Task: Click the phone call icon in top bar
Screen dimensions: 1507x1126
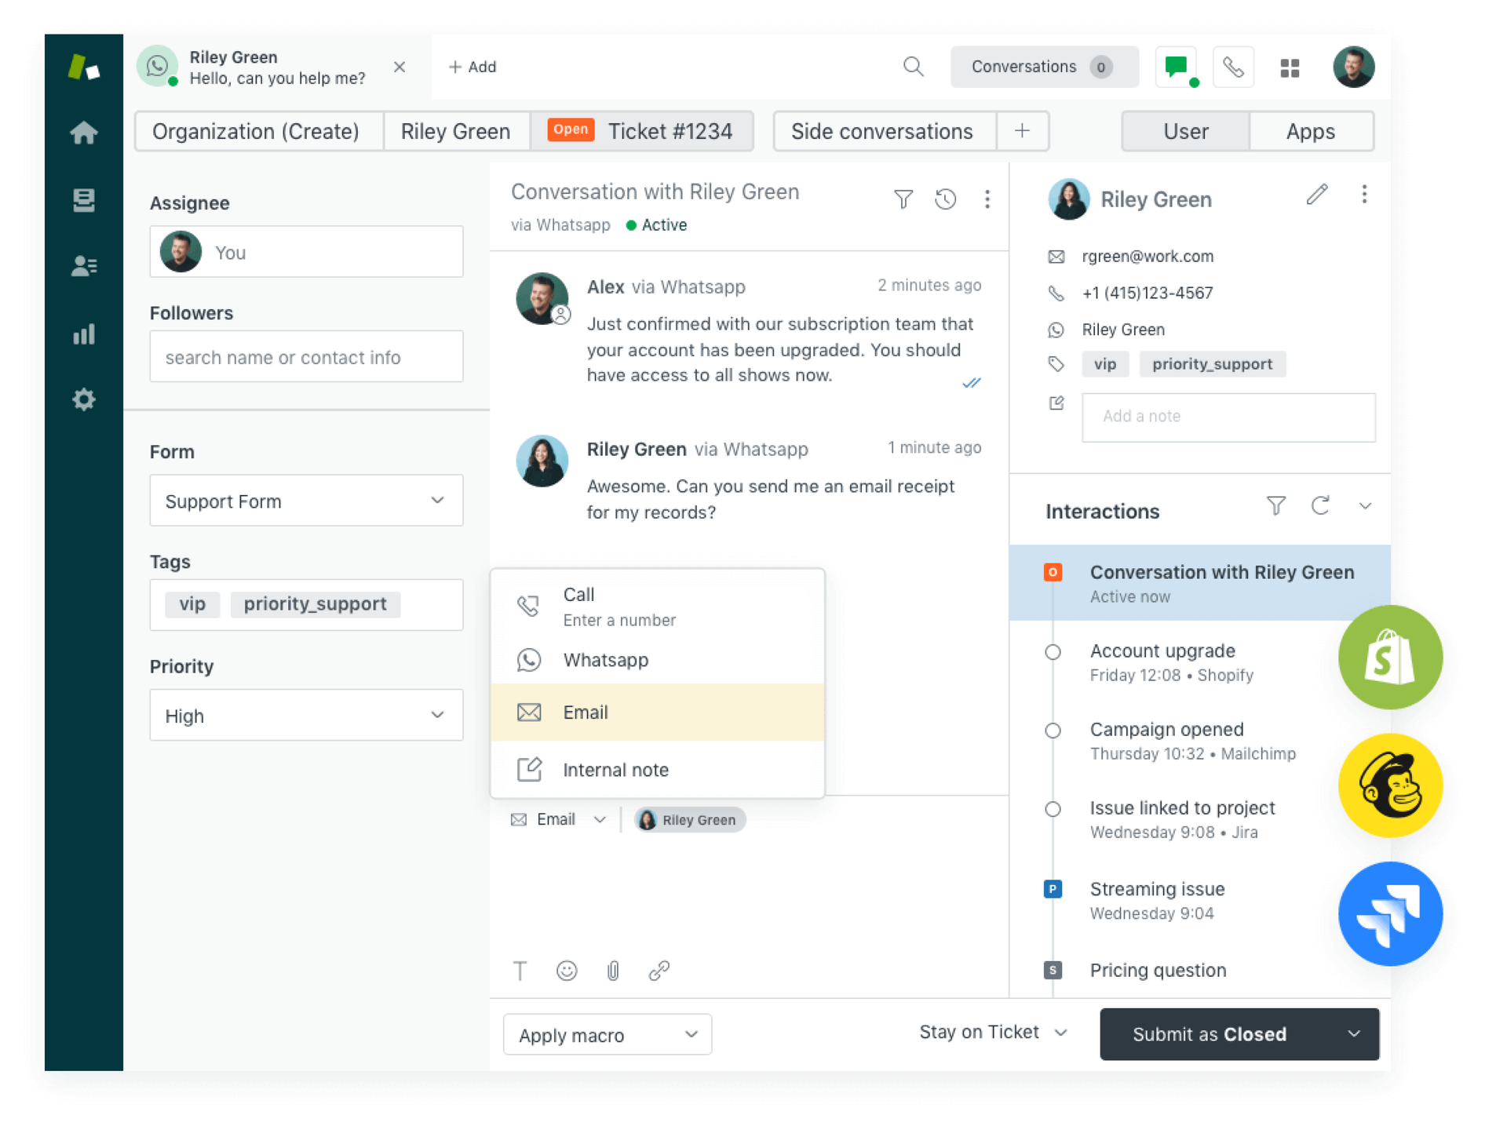Action: point(1232,67)
